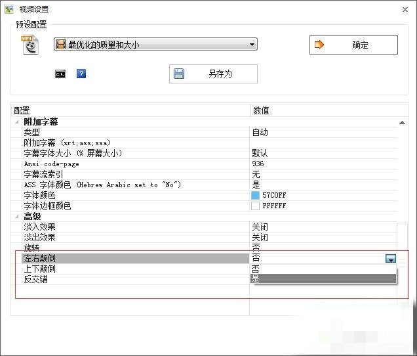Click the 自动 value for 类型

coord(260,133)
